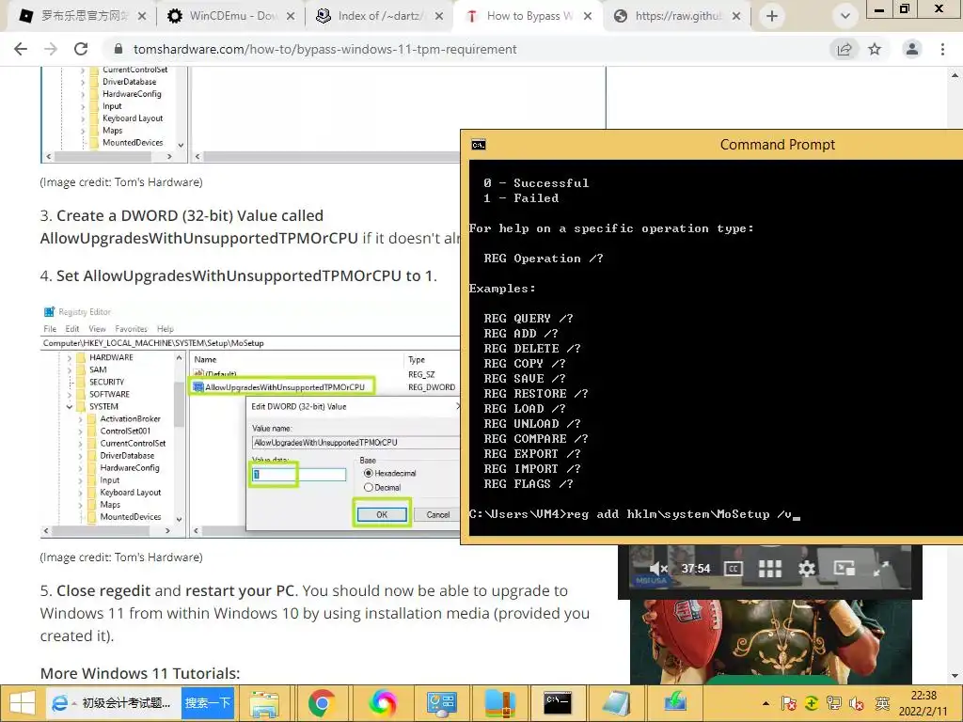Click the Command Prompt title bar icon
963x722 pixels.
point(479,145)
